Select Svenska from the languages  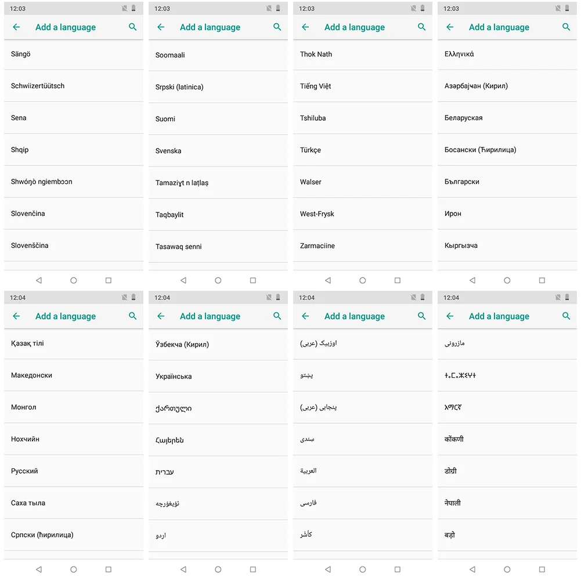click(x=218, y=151)
